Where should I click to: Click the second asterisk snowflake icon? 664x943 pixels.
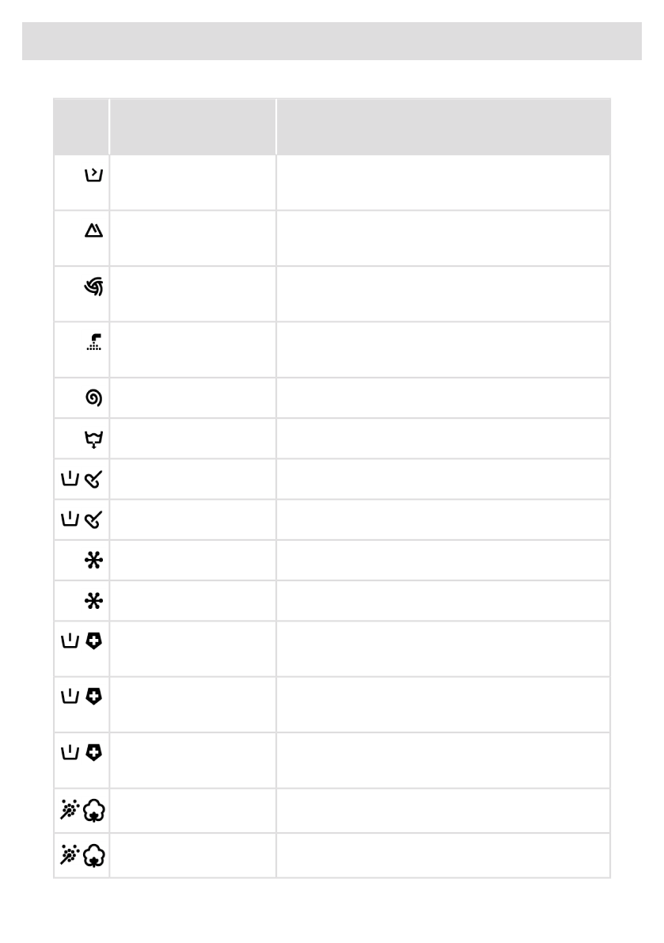tap(94, 600)
